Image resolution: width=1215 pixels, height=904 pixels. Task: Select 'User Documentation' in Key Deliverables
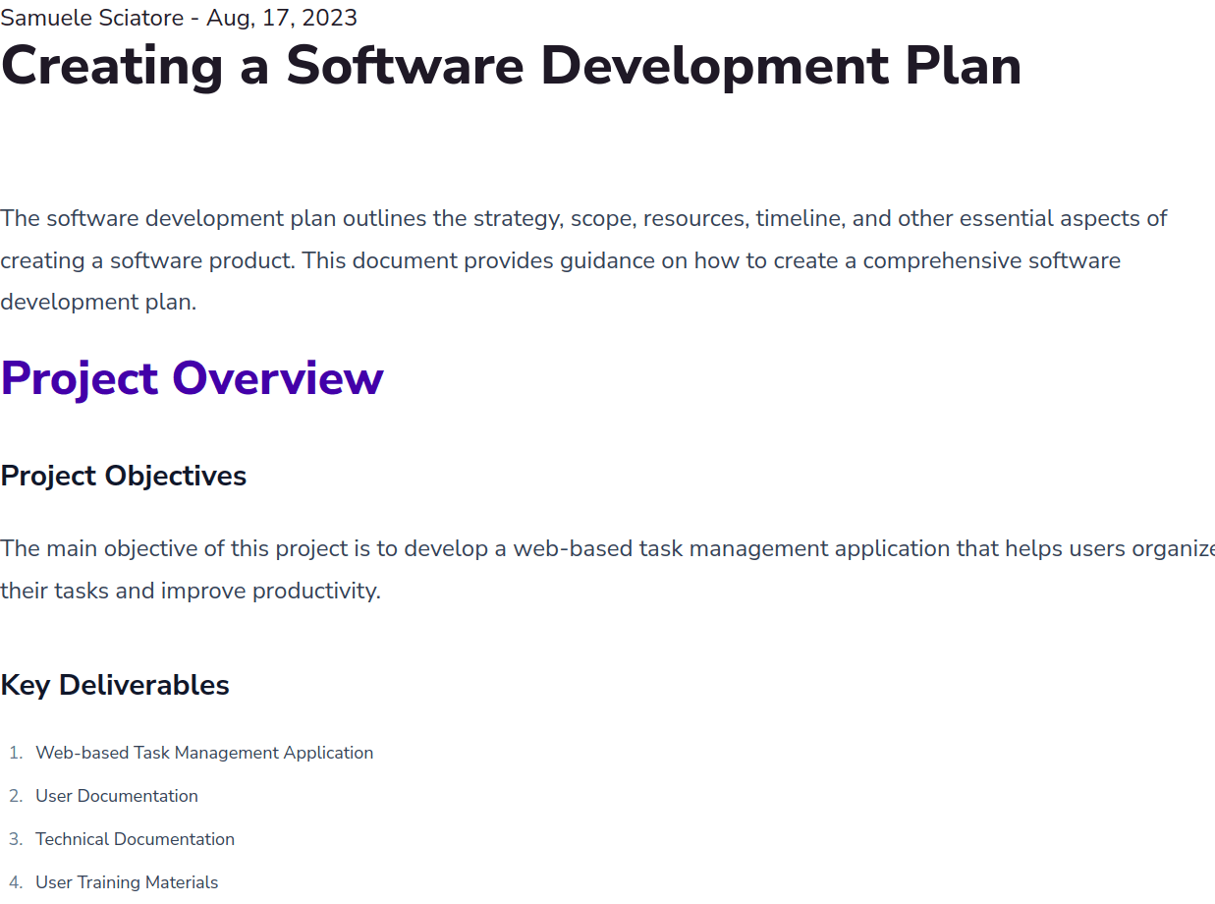point(117,796)
